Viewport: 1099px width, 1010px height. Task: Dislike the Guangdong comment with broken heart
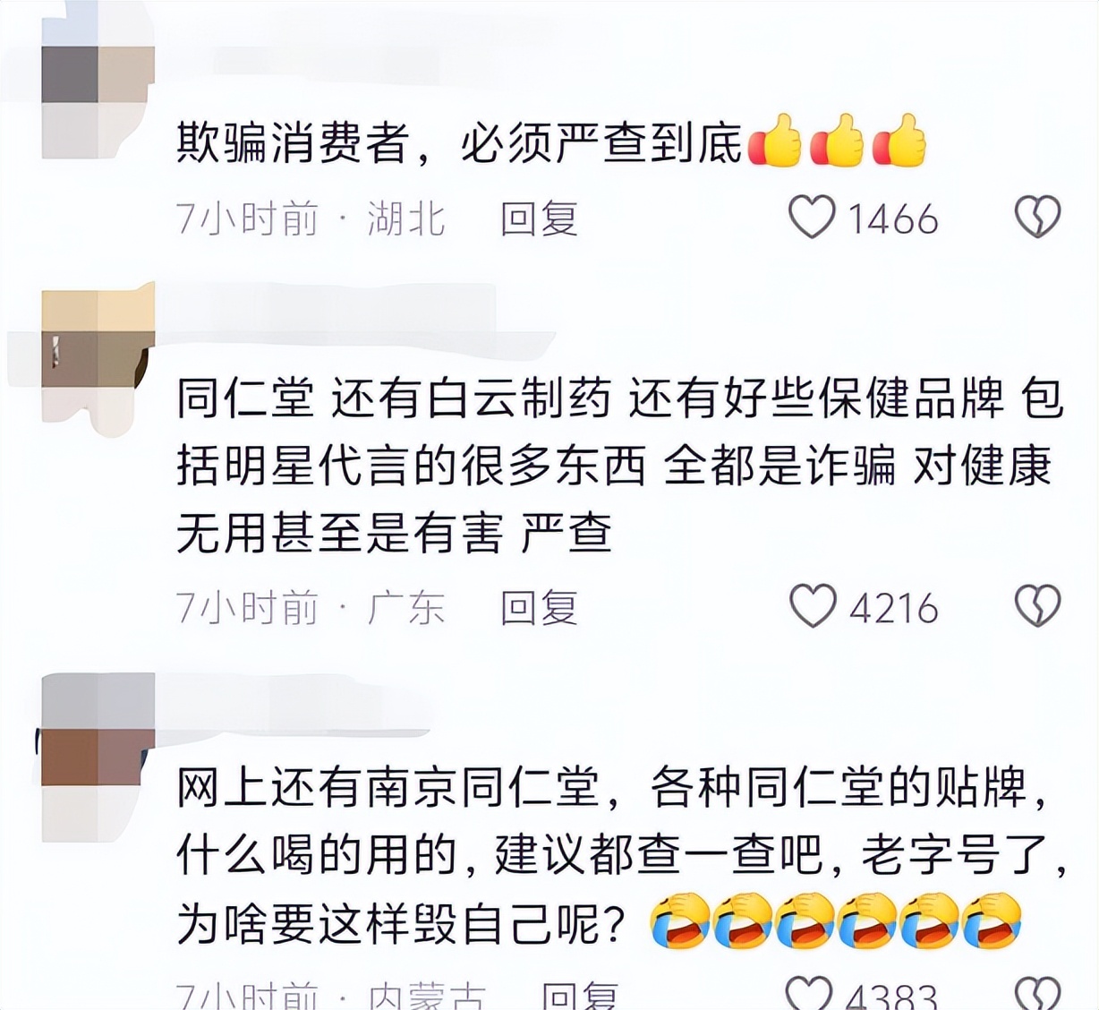pyautogui.click(x=1037, y=606)
